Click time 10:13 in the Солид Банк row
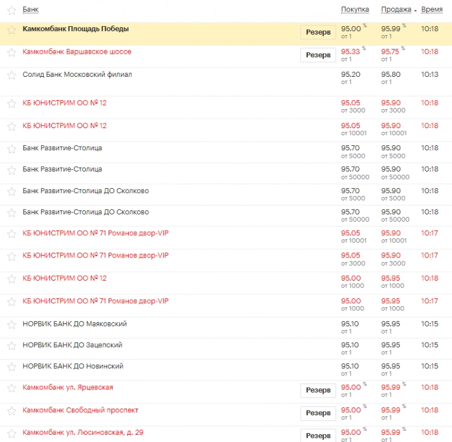 pos(429,74)
